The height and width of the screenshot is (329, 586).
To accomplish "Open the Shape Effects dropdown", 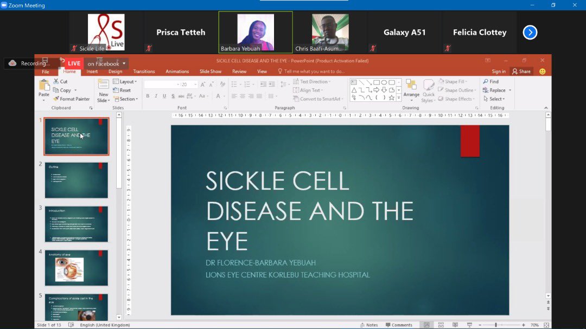I will pos(456,99).
